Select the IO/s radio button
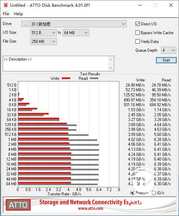Image resolution: width=179 pixels, height=216 pixels. click(154, 193)
